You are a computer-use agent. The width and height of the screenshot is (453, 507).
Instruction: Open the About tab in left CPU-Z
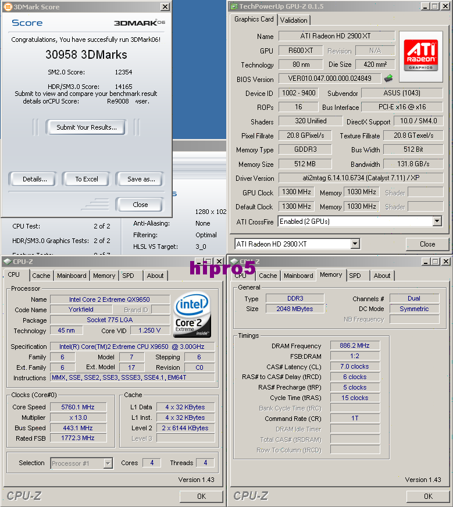[155, 276]
